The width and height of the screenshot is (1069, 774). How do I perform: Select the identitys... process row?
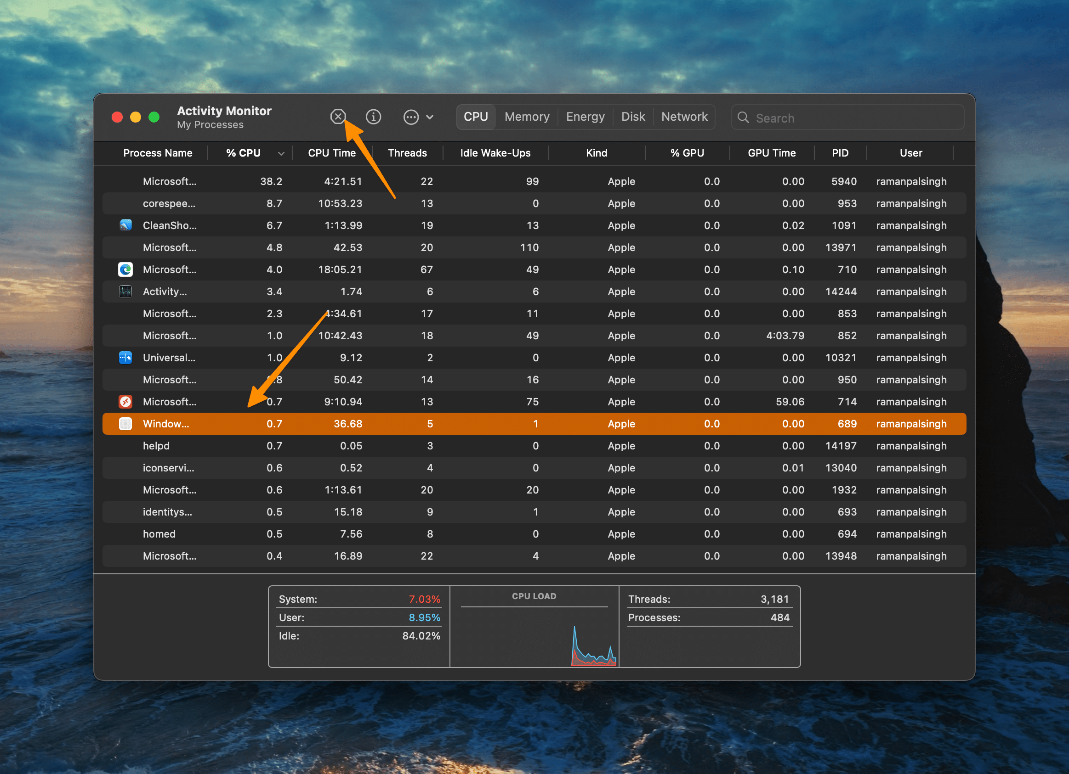pyautogui.click(x=534, y=512)
